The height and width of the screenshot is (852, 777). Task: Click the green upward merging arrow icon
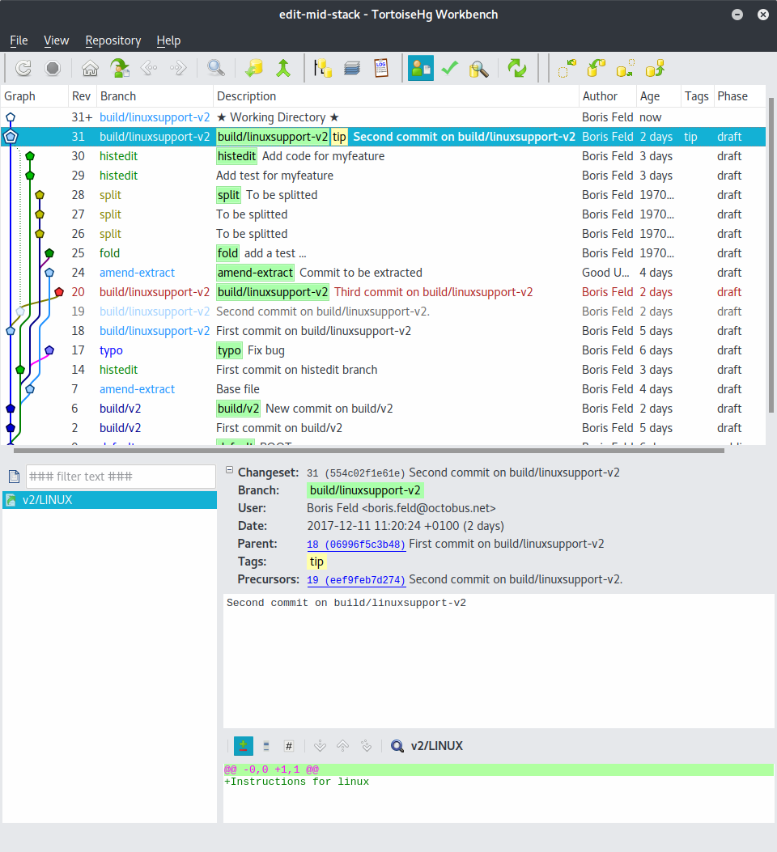[x=283, y=69]
